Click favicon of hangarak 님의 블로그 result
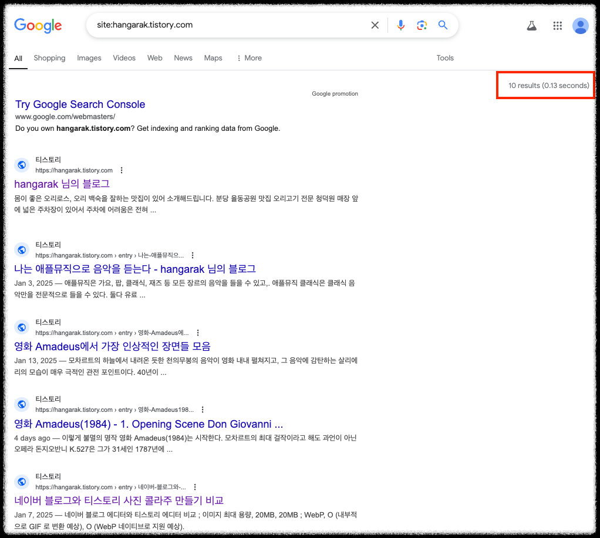 22,165
